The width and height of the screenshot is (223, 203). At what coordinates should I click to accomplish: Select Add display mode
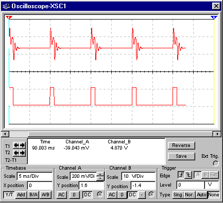21,195
